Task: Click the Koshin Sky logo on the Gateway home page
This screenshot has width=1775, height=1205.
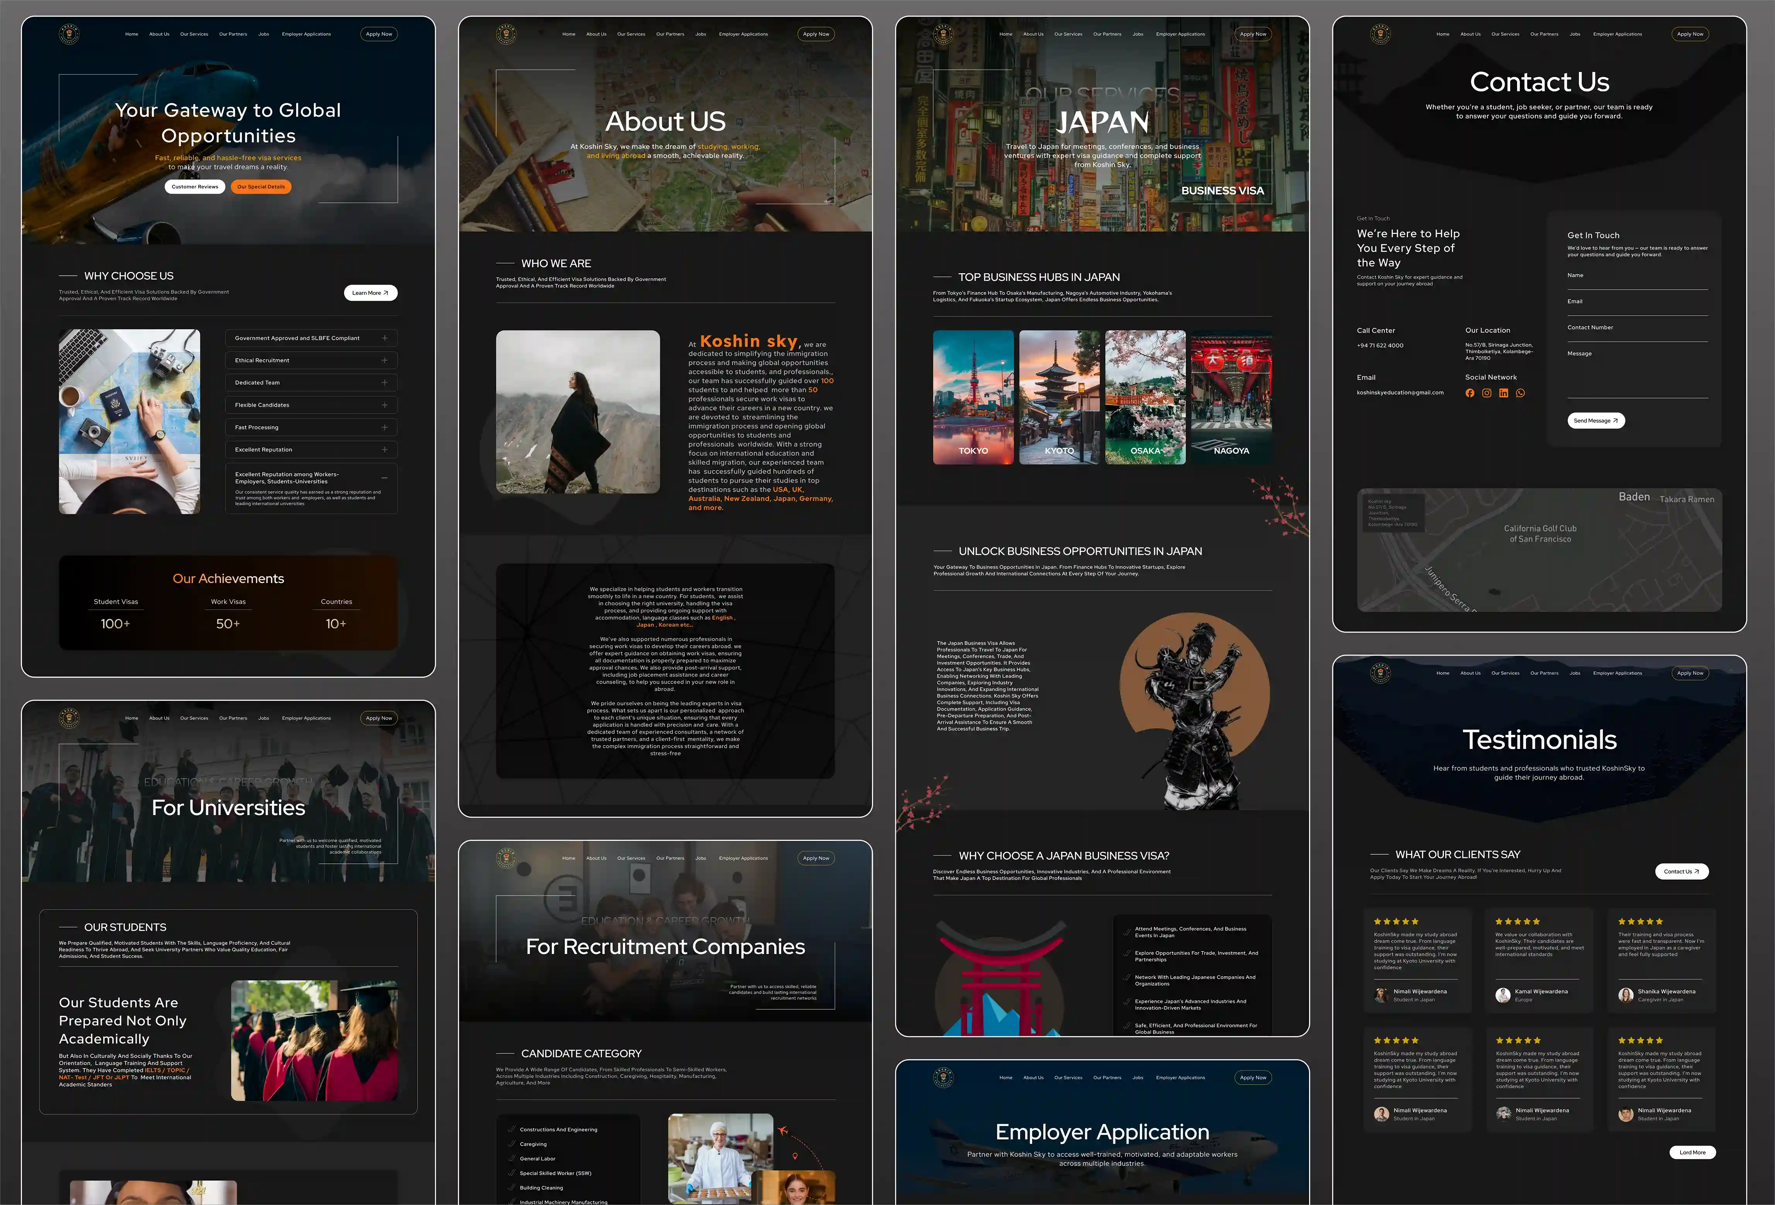Action: (69, 34)
